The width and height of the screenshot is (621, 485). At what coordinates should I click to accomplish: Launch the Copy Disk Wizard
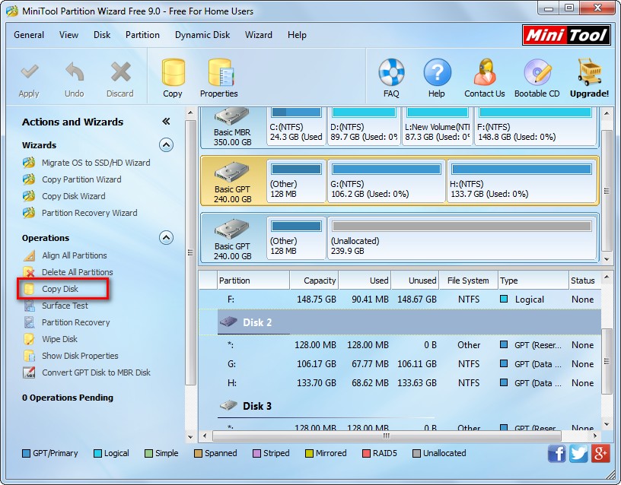(x=74, y=196)
